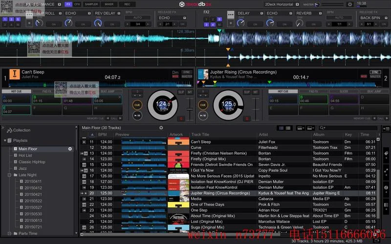Trigger deck 1 hot cue B 01:15
Viewport: 391px width, 244px height.
tap(46, 99)
